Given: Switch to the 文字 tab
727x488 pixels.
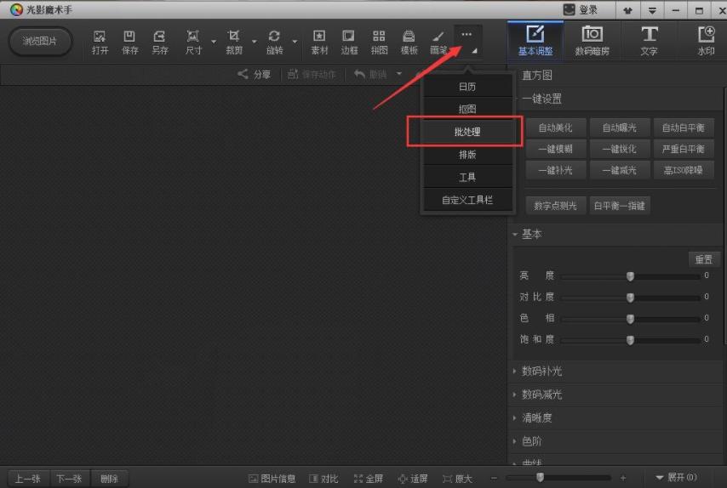Looking at the screenshot, I should pos(649,41).
